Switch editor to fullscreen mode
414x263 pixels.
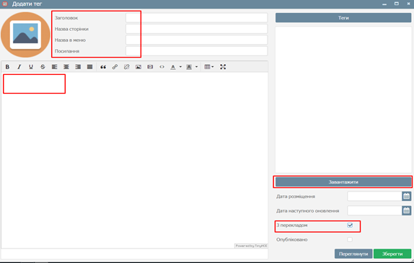(x=223, y=67)
